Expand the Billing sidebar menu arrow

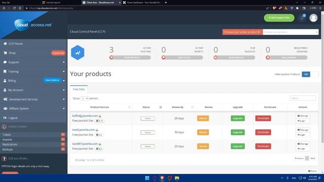click(x=64, y=81)
